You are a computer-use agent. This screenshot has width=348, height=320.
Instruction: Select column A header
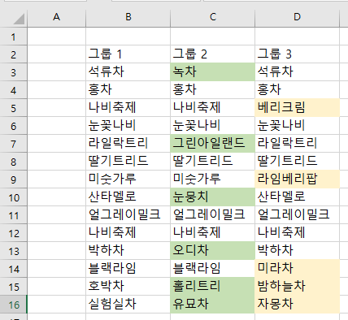[x=56, y=17]
